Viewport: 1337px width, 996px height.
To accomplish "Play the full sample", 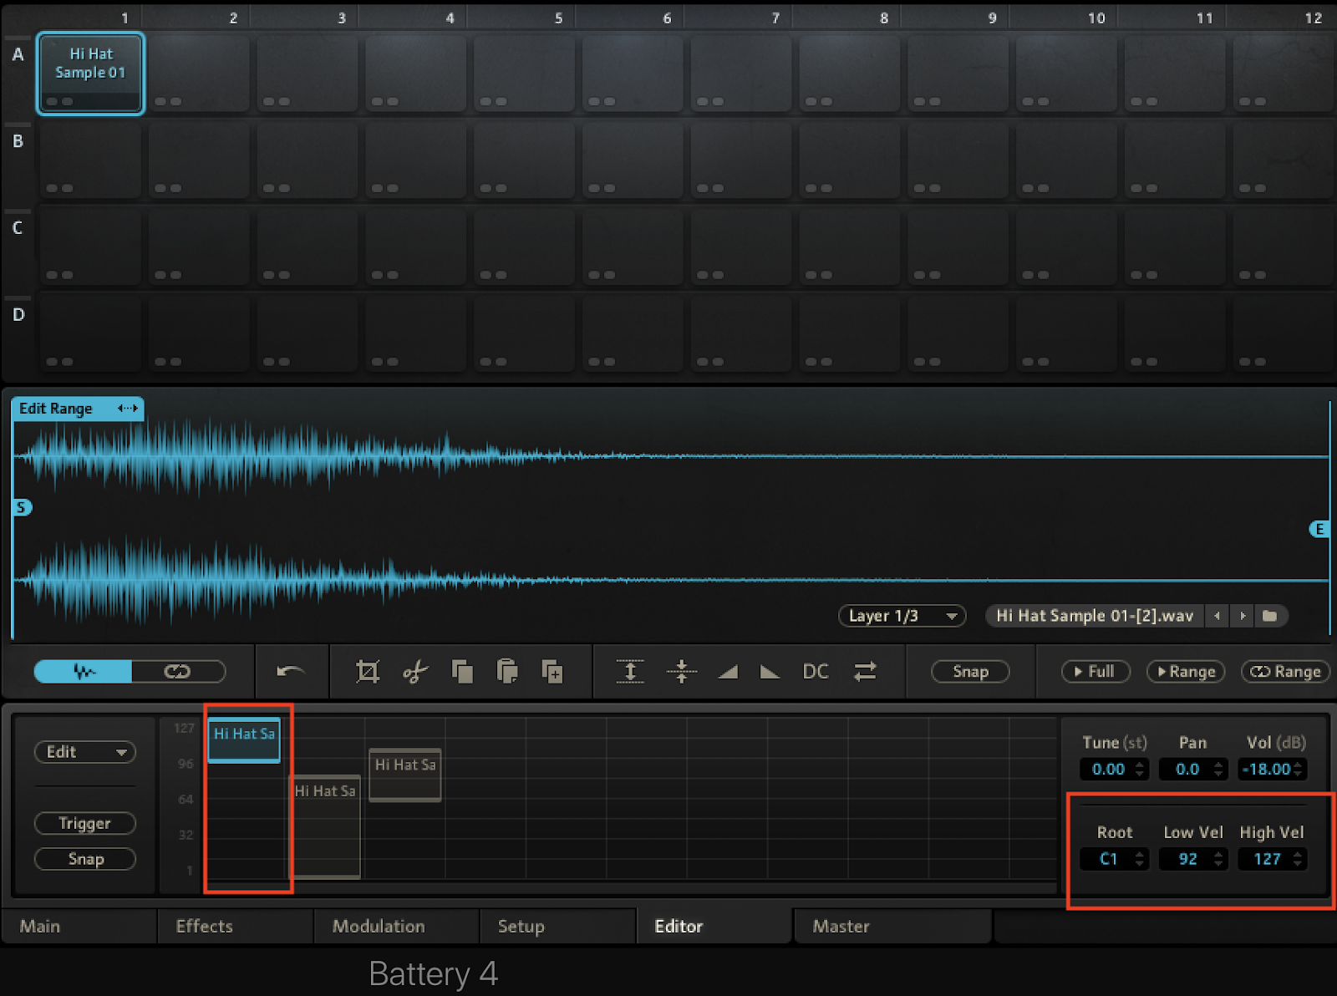I will click(1096, 671).
